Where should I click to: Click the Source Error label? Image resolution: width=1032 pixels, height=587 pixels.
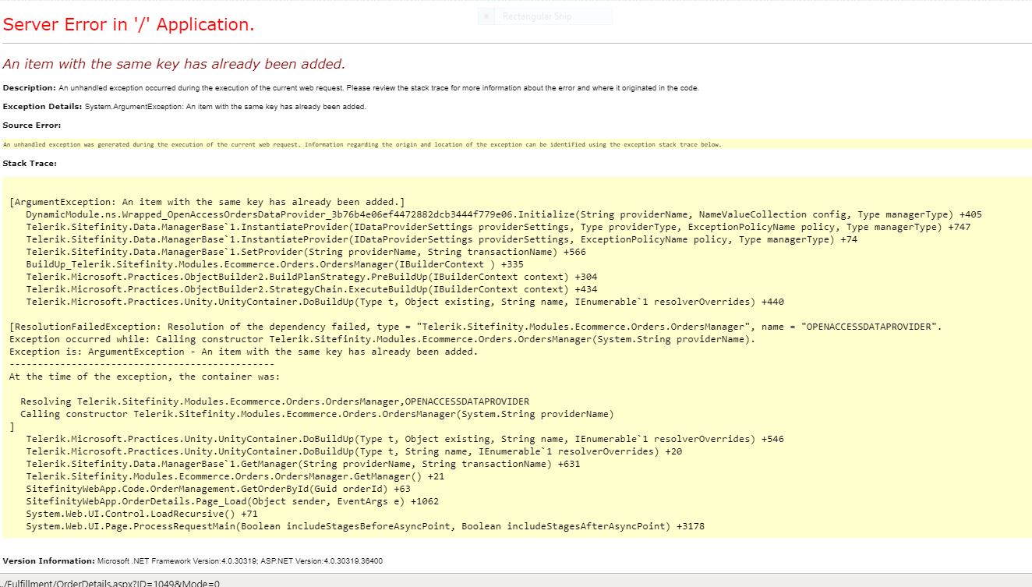[x=32, y=126]
